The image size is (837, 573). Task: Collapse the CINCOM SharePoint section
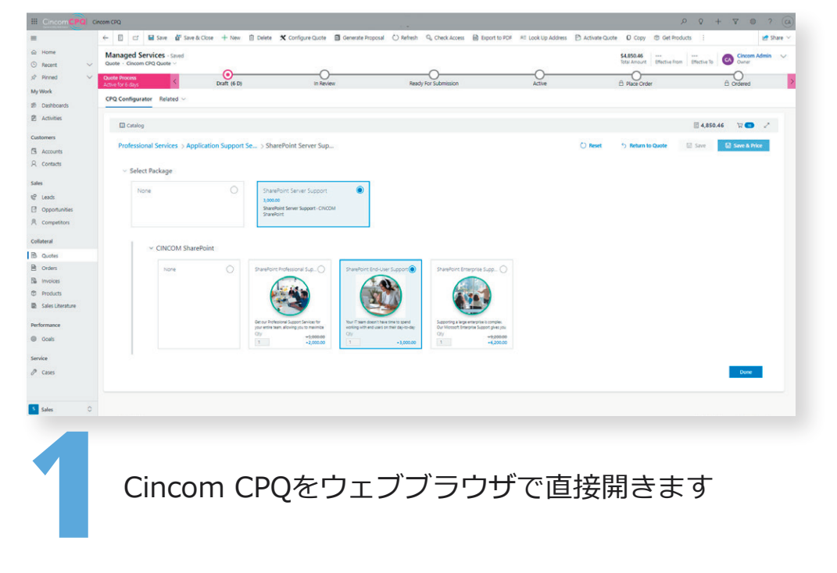151,248
